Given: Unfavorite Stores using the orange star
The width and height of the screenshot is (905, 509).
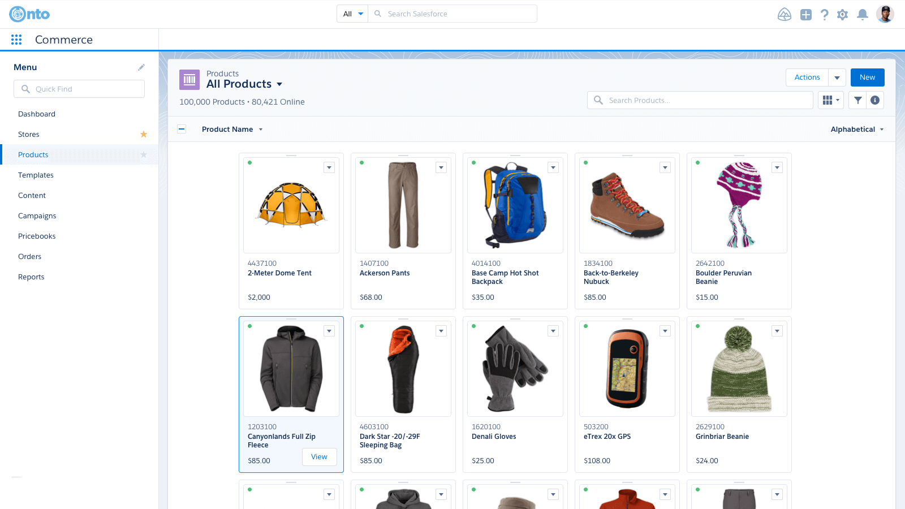Looking at the screenshot, I should click(144, 134).
